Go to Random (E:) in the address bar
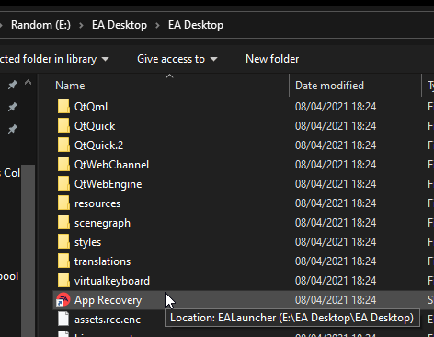This screenshot has height=337, width=434. (40, 25)
